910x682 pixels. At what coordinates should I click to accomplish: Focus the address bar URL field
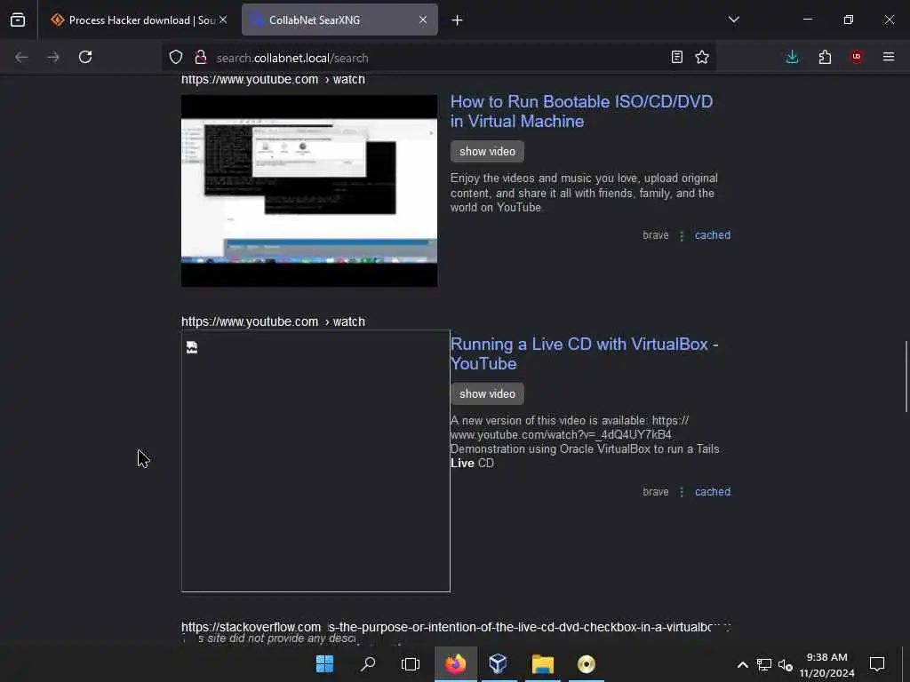(438, 58)
